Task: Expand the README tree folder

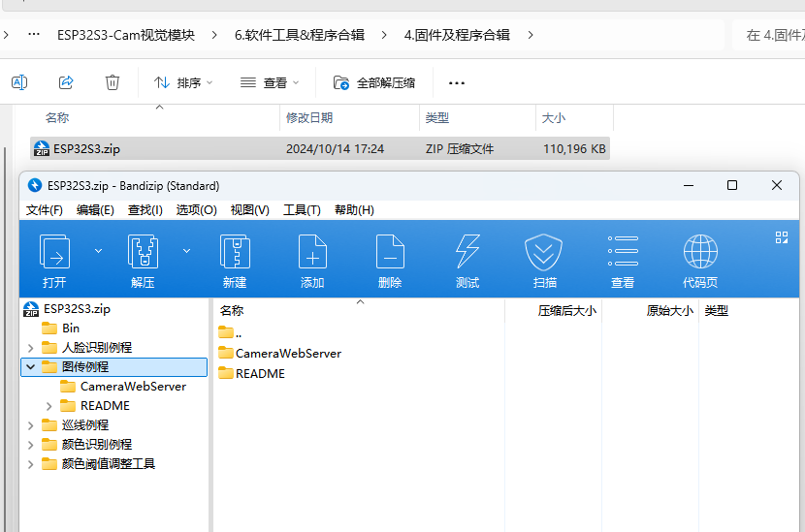Action: (x=48, y=406)
